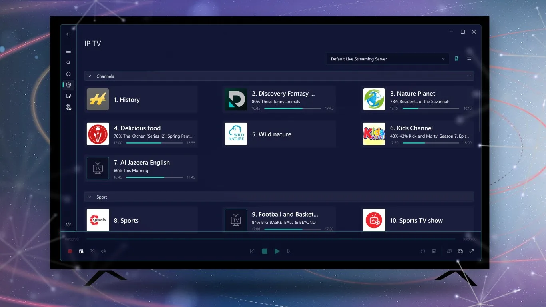Click the Sports channel logo
This screenshot has height=307, width=546.
[98, 220]
